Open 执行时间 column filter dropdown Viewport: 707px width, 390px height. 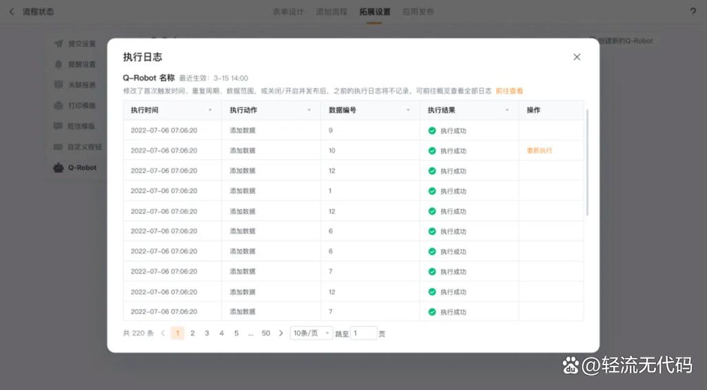pos(210,110)
